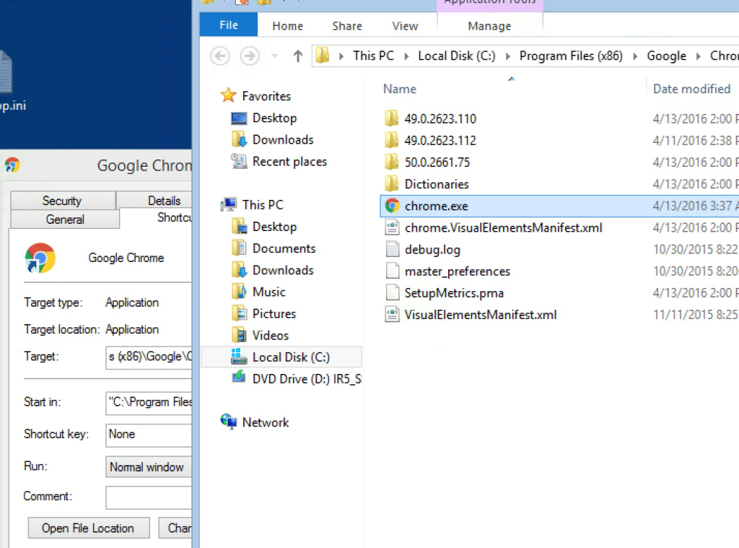Expand the chevron after This PC breadcrumb
The width and height of the screenshot is (739, 548).
click(x=406, y=56)
